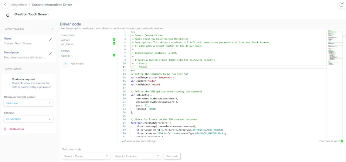Toggle the Credential required checkbox
346x162 pixels.
pyautogui.click(x=7, y=83)
